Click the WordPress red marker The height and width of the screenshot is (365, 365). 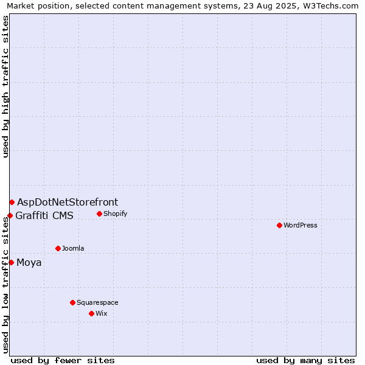280,225
